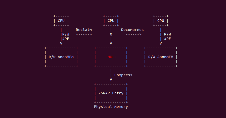Click the rightmost CPU box

point(161,21)
